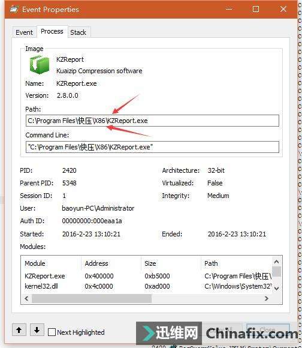Click module size 0xad000
This screenshot has height=348, width=302.
click(x=157, y=286)
